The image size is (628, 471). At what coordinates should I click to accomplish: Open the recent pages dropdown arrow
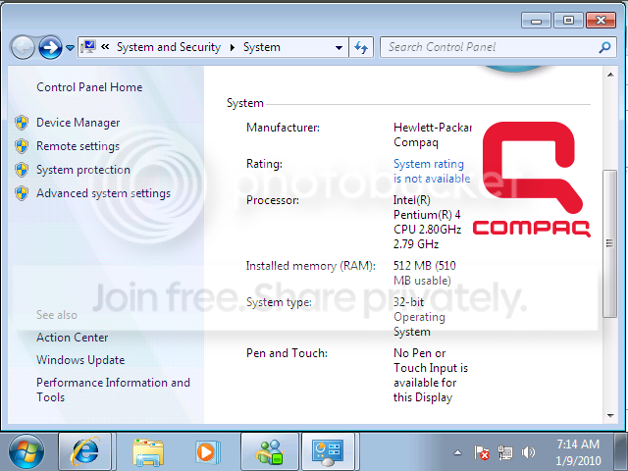click(70, 48)
